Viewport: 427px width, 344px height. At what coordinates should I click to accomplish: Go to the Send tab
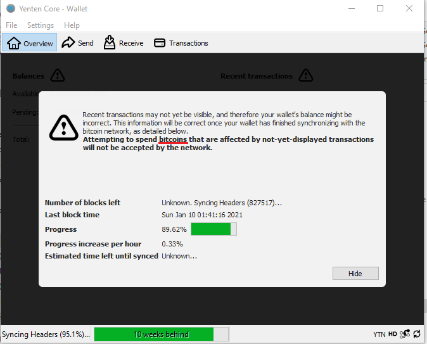(78, 42)
